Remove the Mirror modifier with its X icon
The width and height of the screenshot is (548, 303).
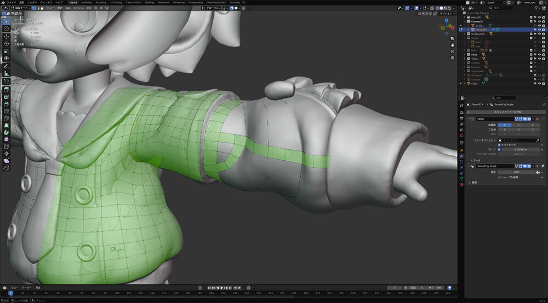538,118
